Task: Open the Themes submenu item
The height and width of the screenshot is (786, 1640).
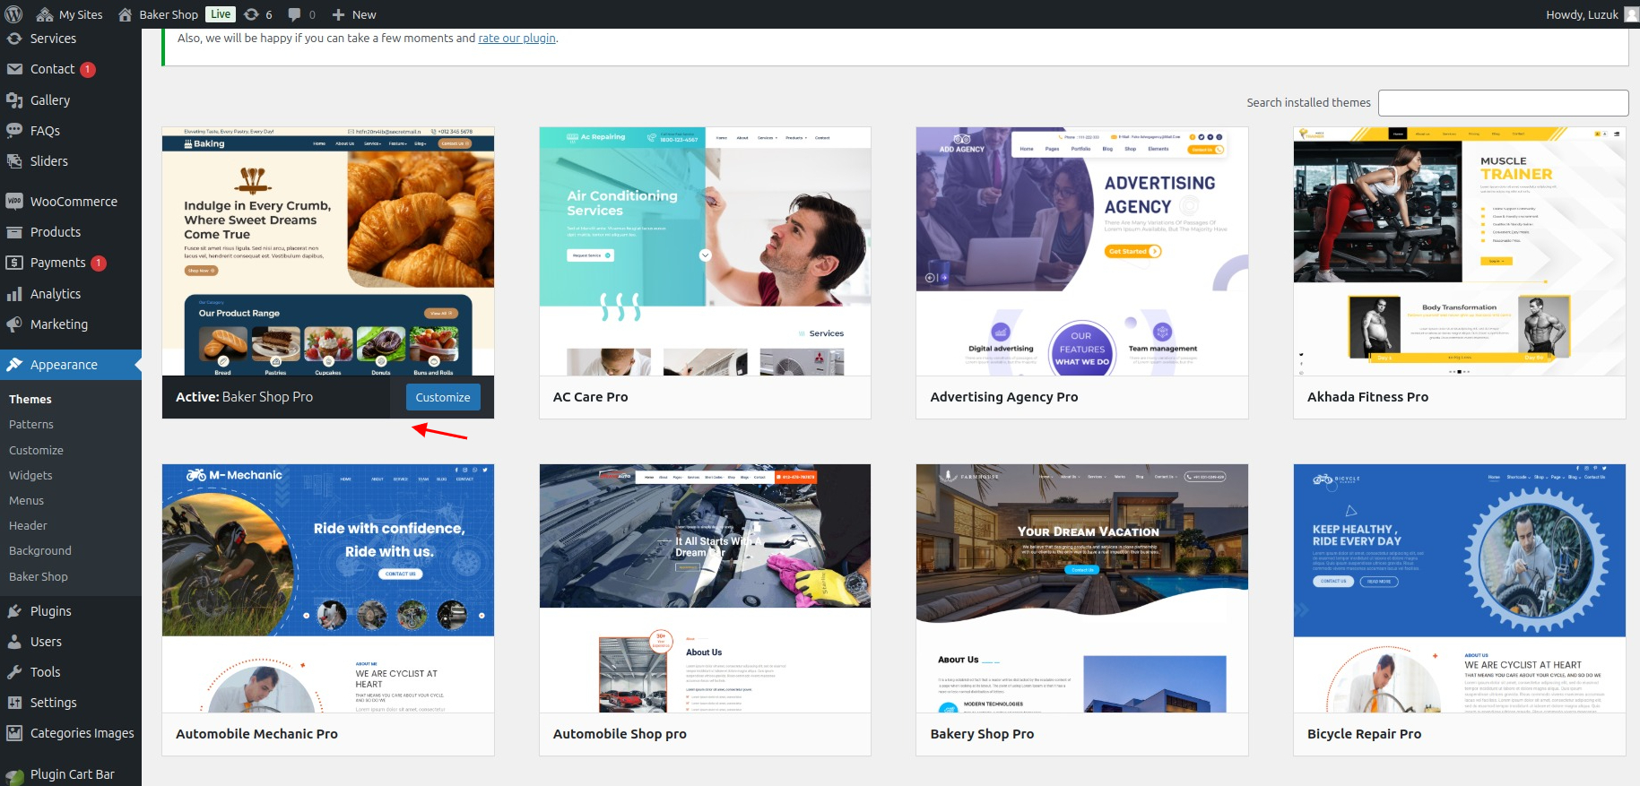Action: (x=30, y=400)
